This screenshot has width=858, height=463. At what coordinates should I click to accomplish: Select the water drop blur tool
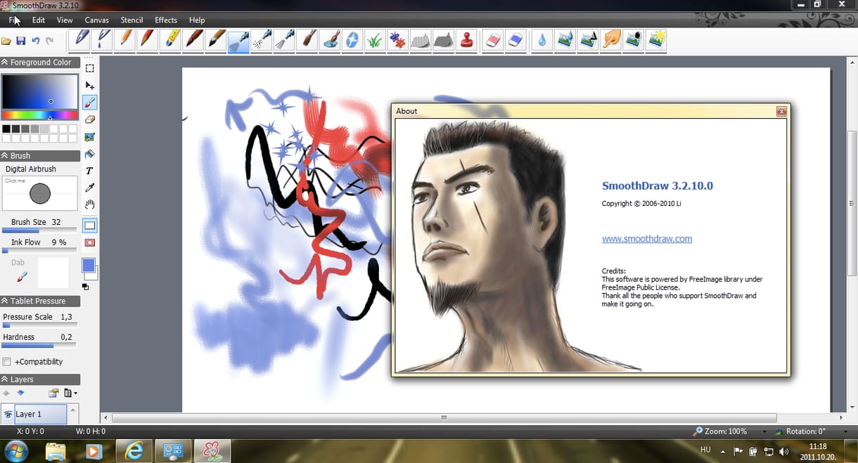(x=542, y=40)
